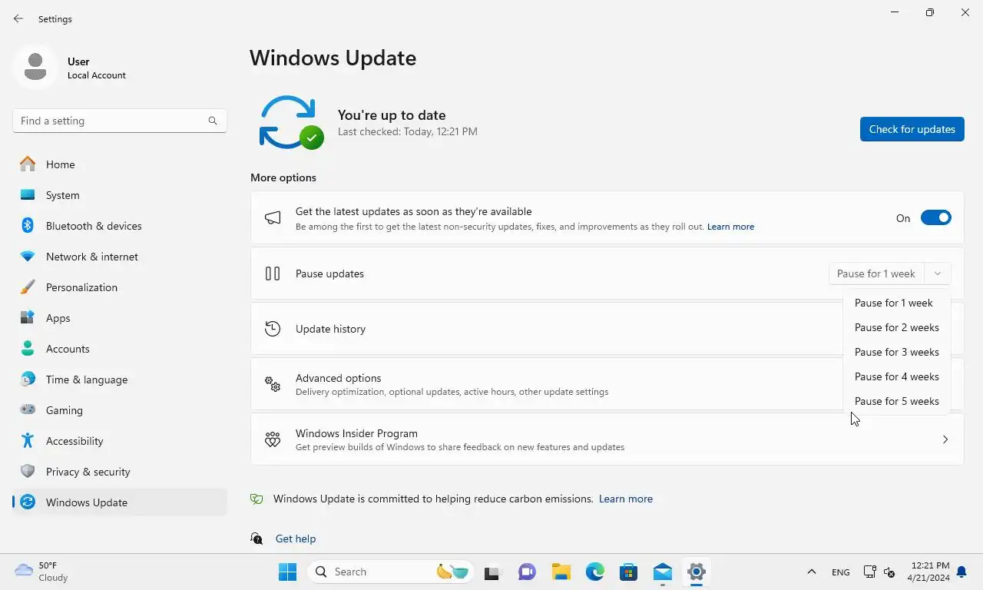This screenshot has width=983, height=590.
Task: Click the muted speaker tray icon
Action: click(889, 572)
